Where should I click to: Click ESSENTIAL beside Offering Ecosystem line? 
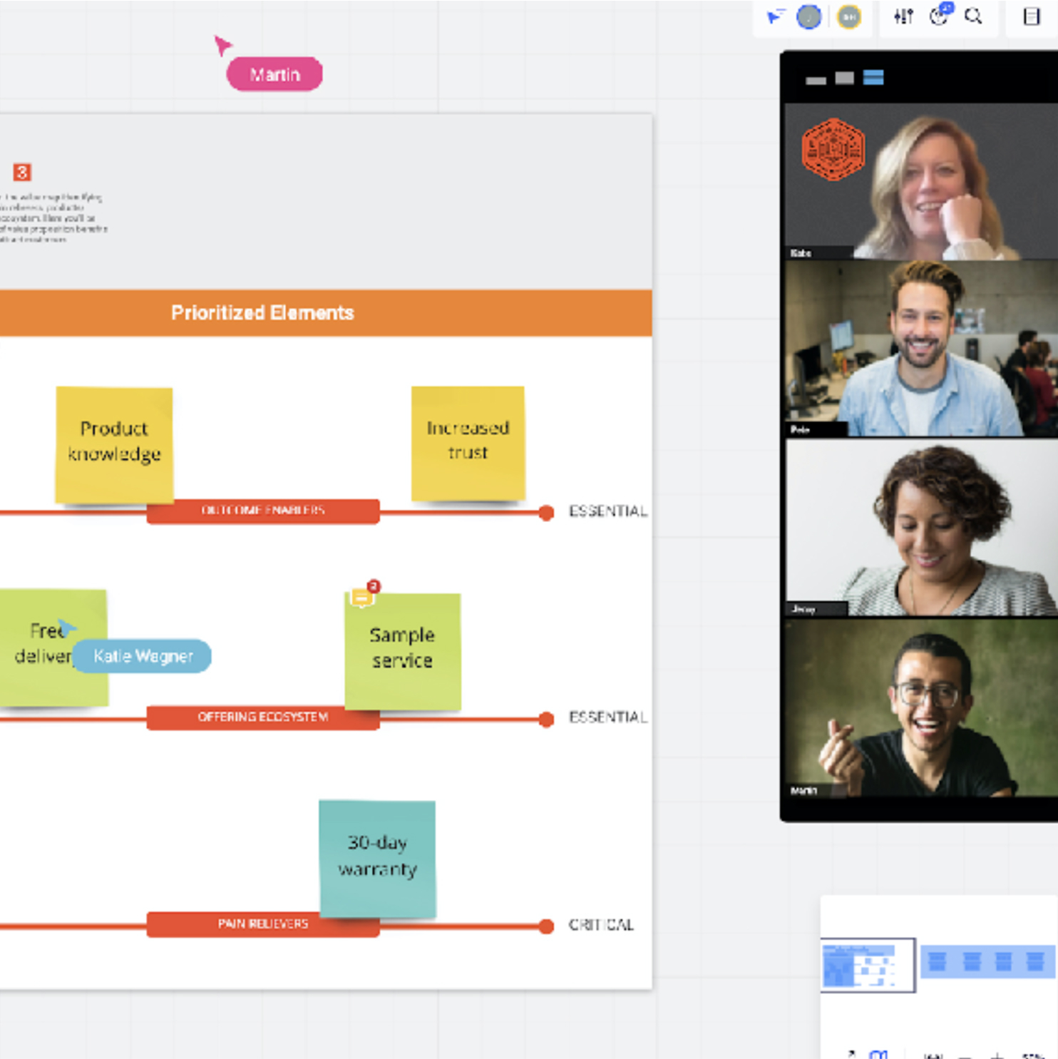(608, 717)
